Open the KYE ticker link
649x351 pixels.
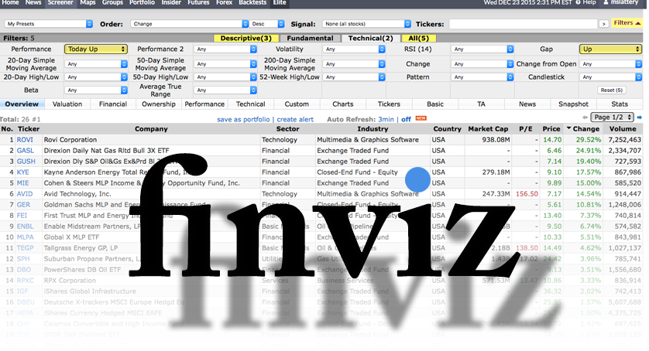pyautogui.click(x=22, y=172)
